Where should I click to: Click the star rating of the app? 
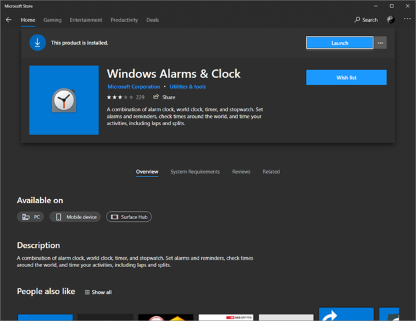pos(120,97)
